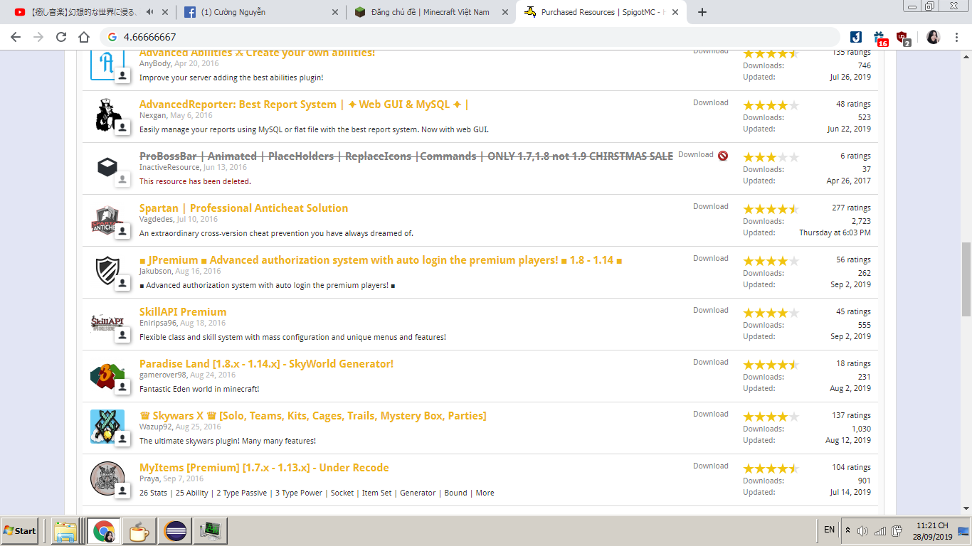Image resolution: width=972 pixels, height=546 pixels.
Task: Click the JPremium shield resource icon
Action: click(107, 272)
